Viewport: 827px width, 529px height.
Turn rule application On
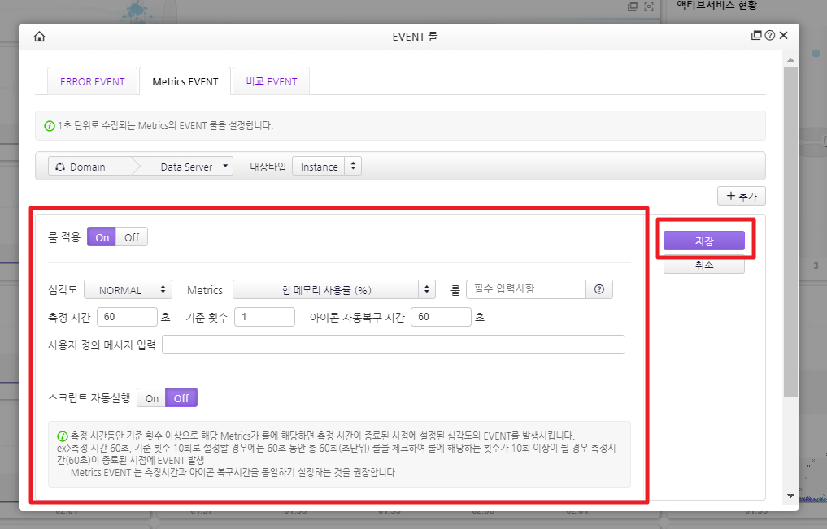pyautogui.click(x=102, y=237)
